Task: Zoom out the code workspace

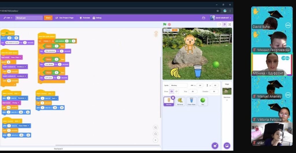Action: pyautogui.click(x=155, y=134)
